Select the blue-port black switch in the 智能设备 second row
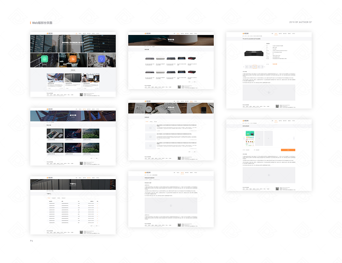The image size is (342, 263). (181, 72)
